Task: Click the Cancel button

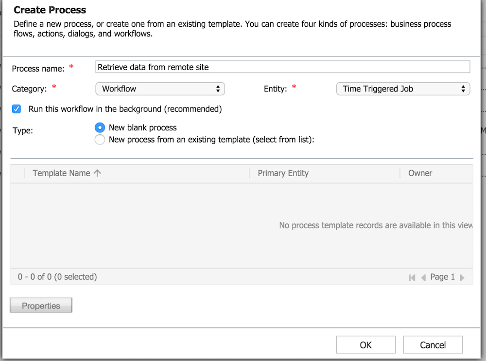Action: [x=433, y=344]
